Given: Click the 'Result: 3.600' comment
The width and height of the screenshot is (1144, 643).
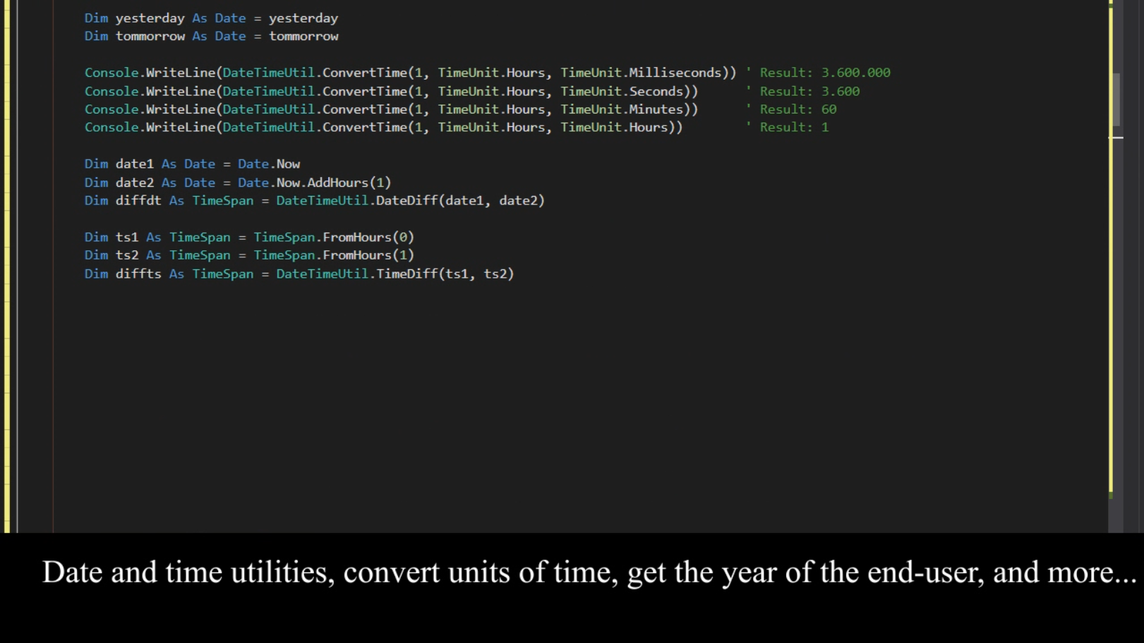Looking at the screenshot, I should 809,92.
